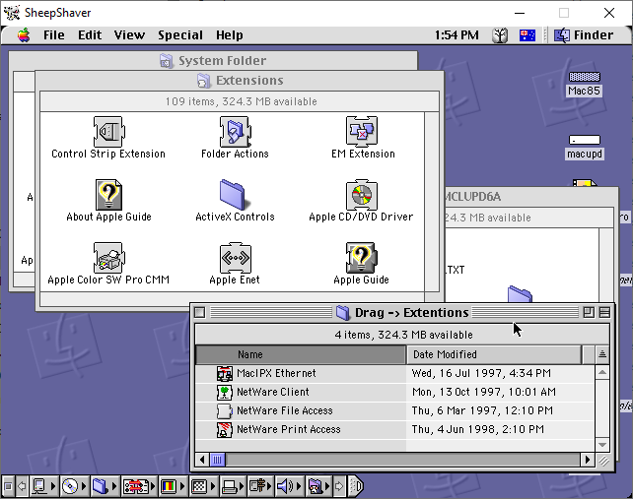This screenshot has height=499, width=633.
Task: Click the Control Strip close box
Action: pos(8,486)
